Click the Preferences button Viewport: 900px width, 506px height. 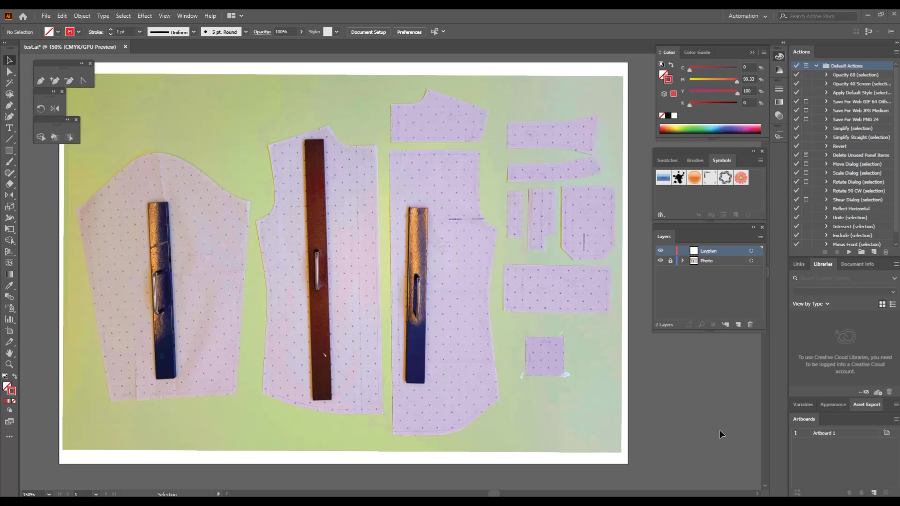point(409,31)
